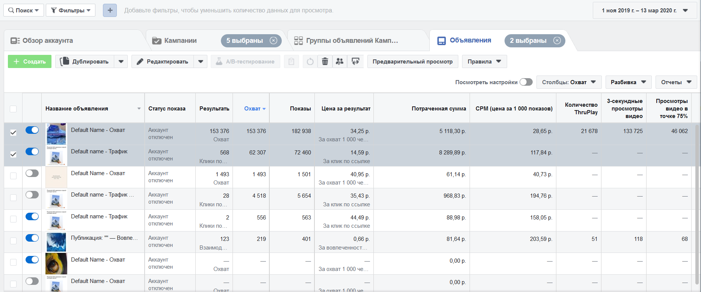This screenshot has width=701, height=292.
Task: Click 'Предварительный просмотр' button
Action: pos(412,62)
